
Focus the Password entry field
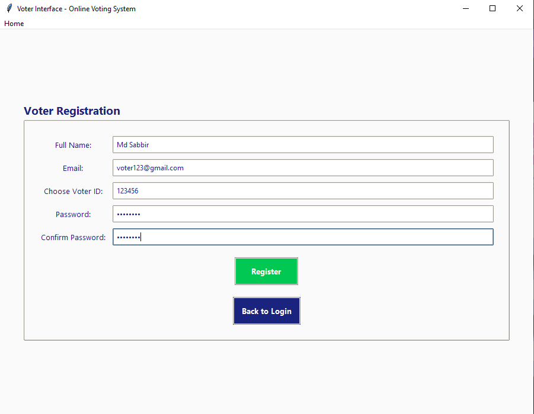(303, 214)
